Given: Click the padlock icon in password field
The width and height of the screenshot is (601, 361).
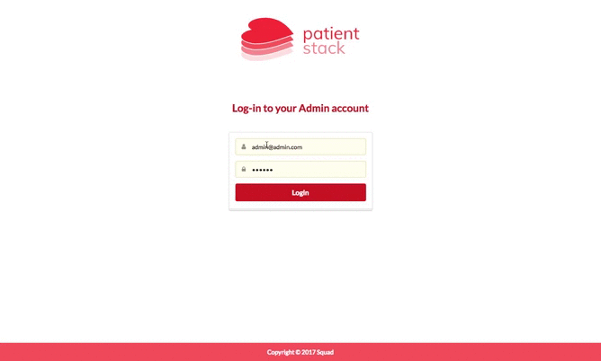Looking at the screenshot, I should click(244, 169).
